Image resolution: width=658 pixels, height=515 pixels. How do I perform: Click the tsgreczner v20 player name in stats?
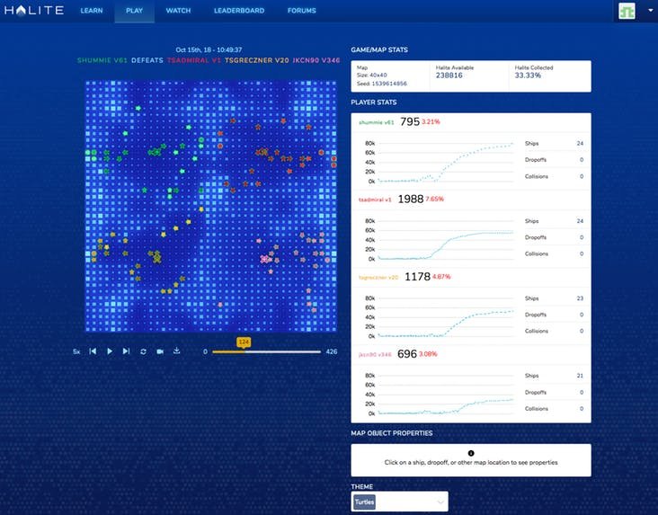coord(378,278)
